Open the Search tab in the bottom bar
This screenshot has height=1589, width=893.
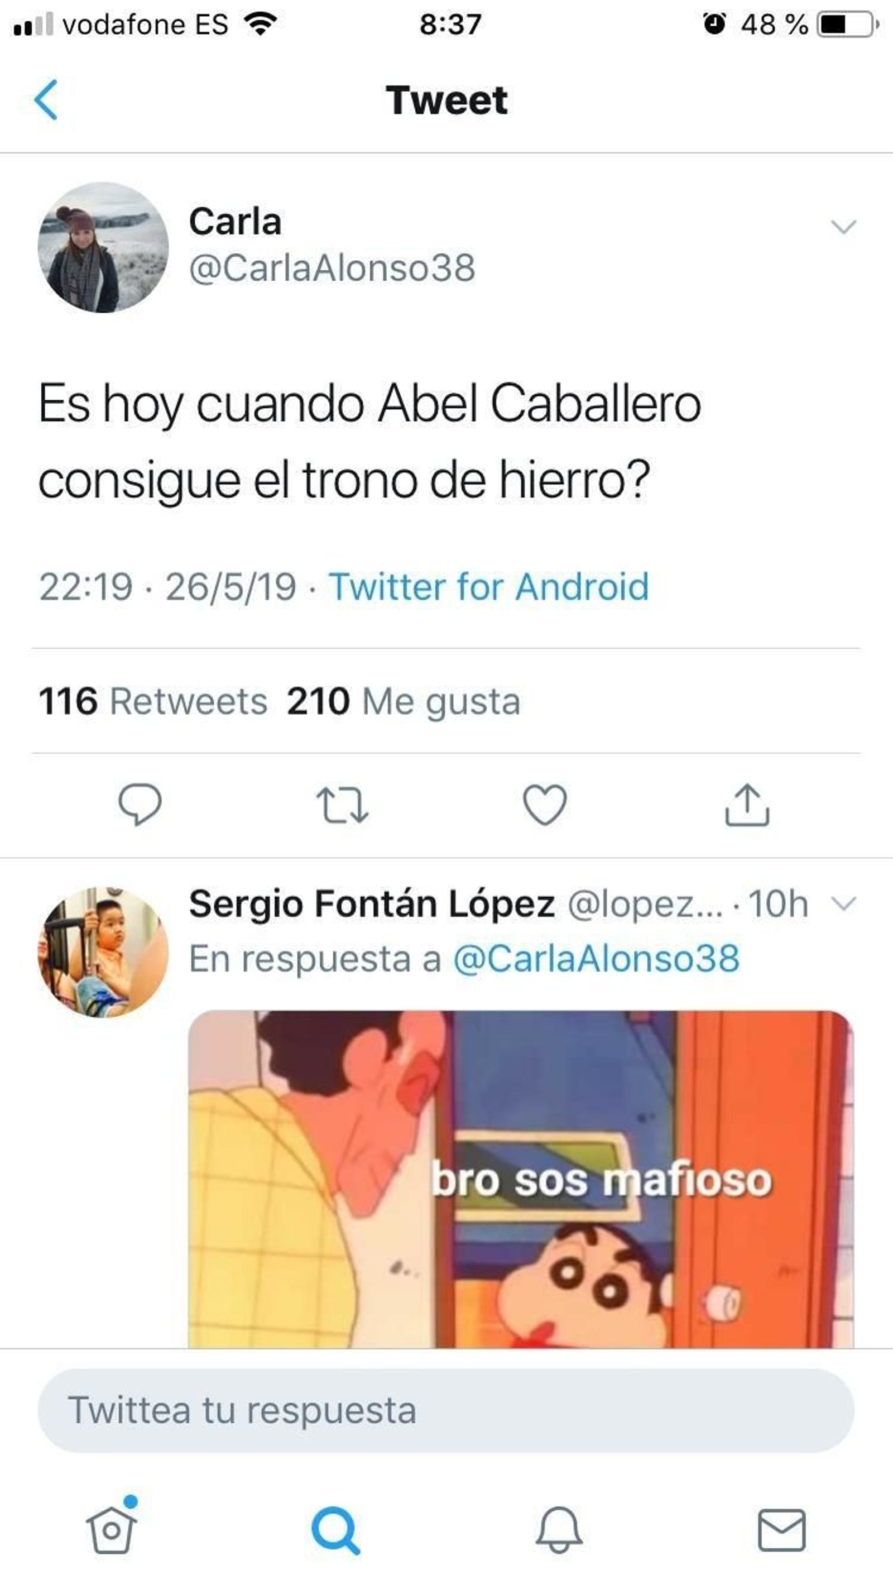[335, 1530]
